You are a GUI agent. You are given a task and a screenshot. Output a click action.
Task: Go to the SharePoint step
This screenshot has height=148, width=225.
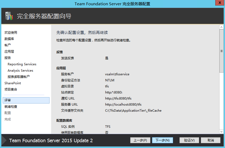13,83
